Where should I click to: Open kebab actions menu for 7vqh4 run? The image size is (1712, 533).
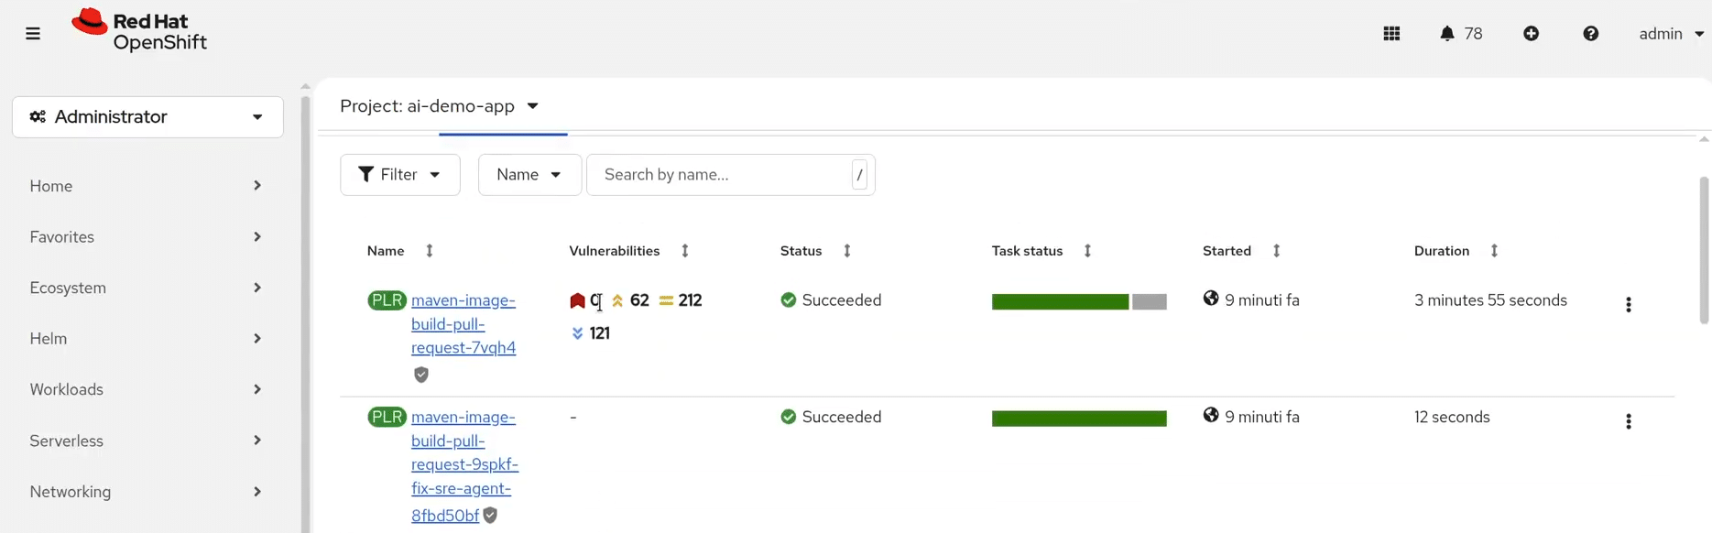[x=1628, y=305]
